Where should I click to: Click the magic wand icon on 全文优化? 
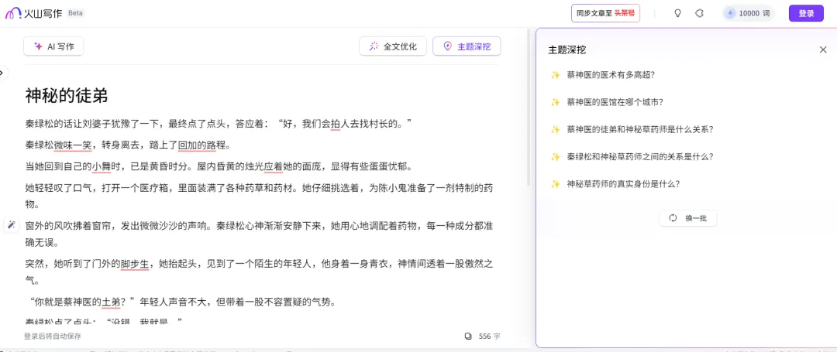tap(374, 46)
